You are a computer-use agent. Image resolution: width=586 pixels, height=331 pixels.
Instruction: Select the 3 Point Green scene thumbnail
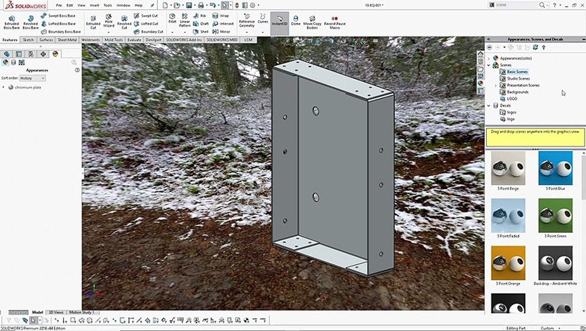[555, 216]
